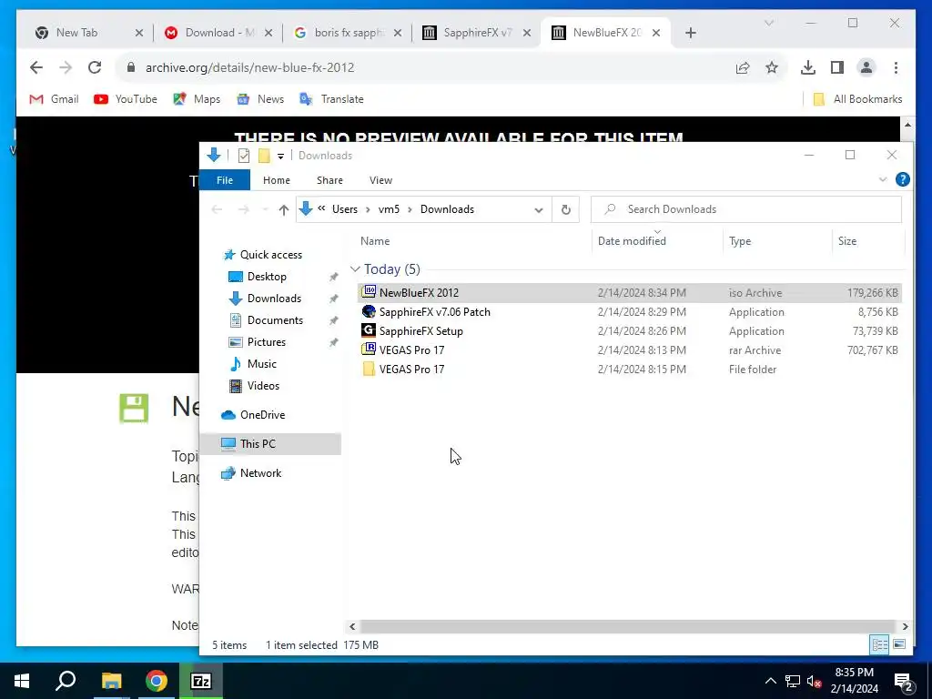Open Quick access in navigation pane
Screen dimensions: 932x699
tap(271, 255)
